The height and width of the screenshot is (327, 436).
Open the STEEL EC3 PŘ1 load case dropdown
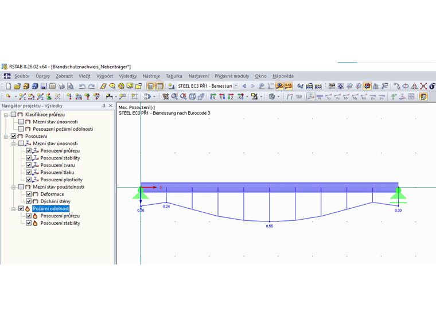click(236, 86)
